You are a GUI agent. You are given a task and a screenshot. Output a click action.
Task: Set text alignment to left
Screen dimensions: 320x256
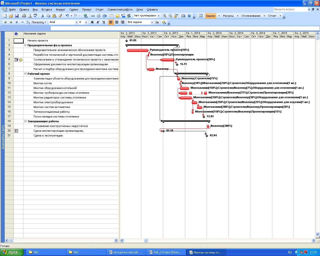pyautogui.click(x=111, y=22)
